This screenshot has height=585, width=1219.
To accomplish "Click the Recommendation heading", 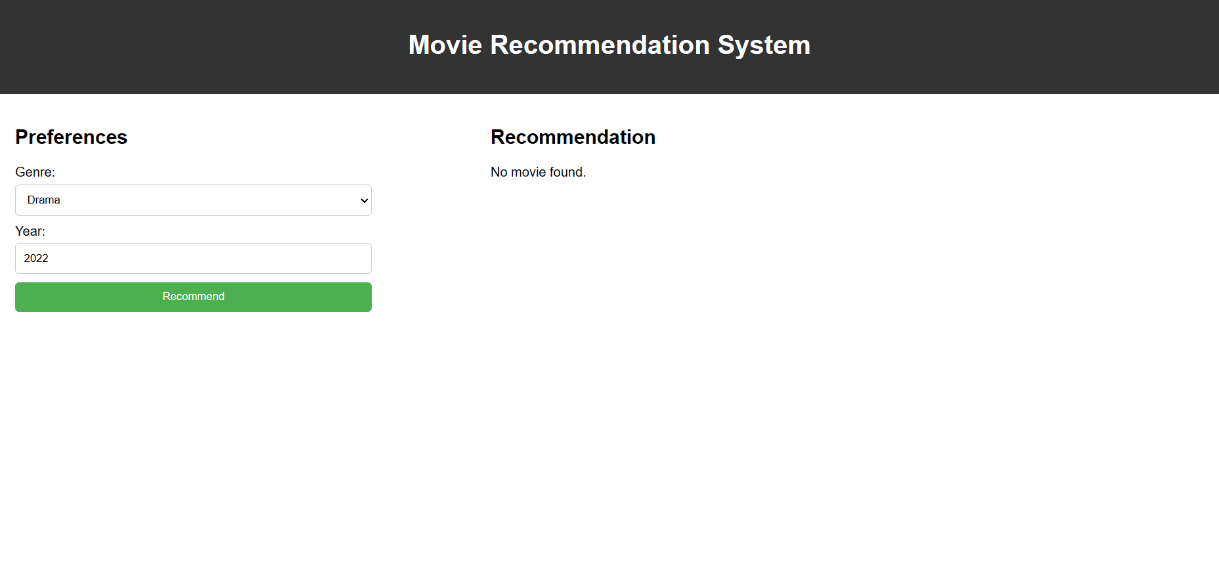I will point(573,138).
